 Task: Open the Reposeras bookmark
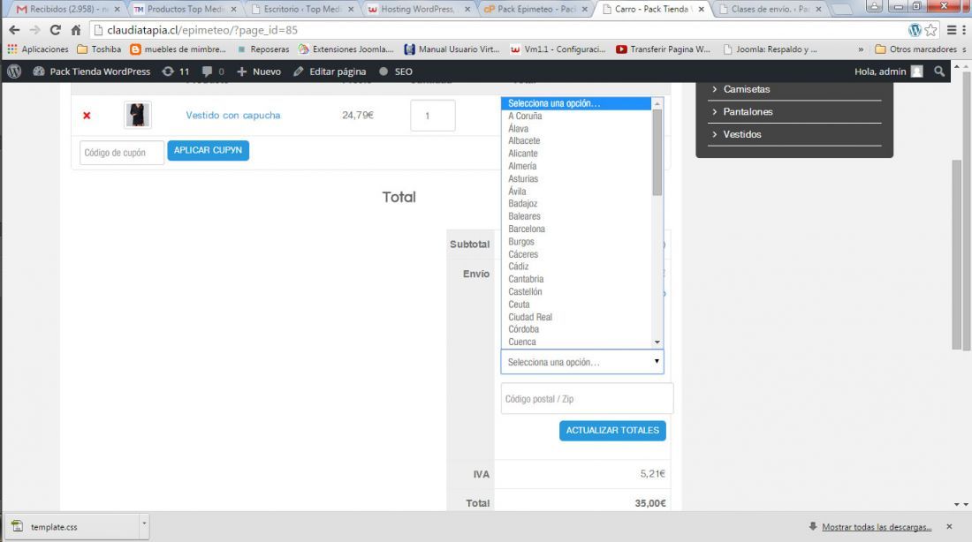tap(262, 49)
